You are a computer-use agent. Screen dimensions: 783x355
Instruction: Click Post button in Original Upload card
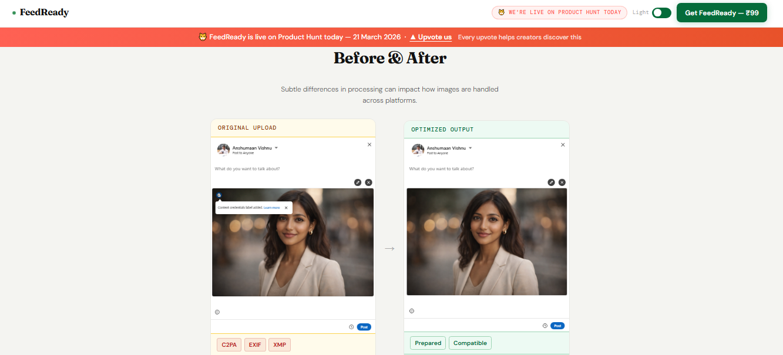tap(364, 327)
